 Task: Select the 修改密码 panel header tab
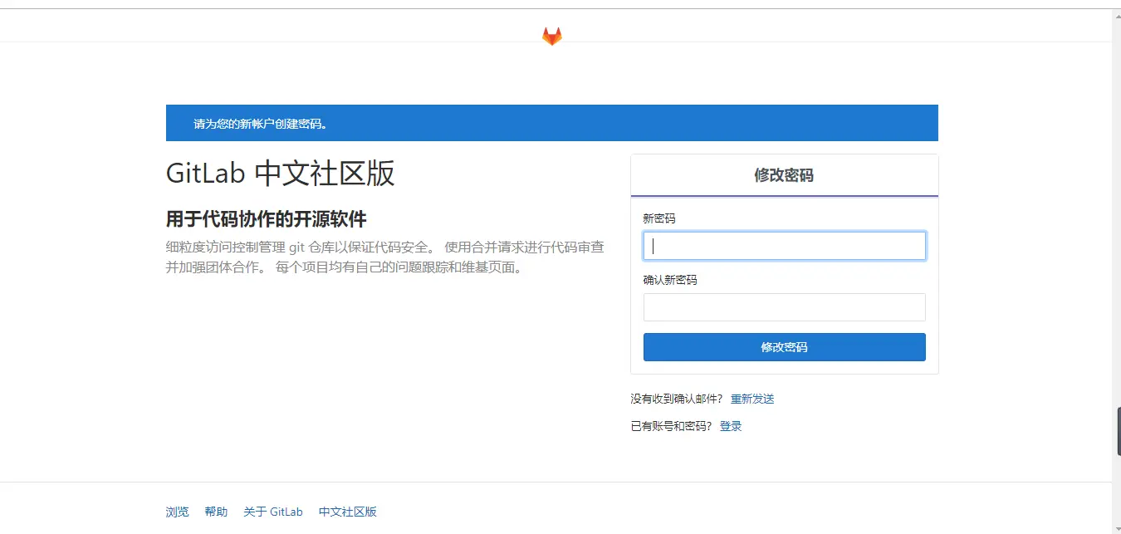(x=784, y=175)
